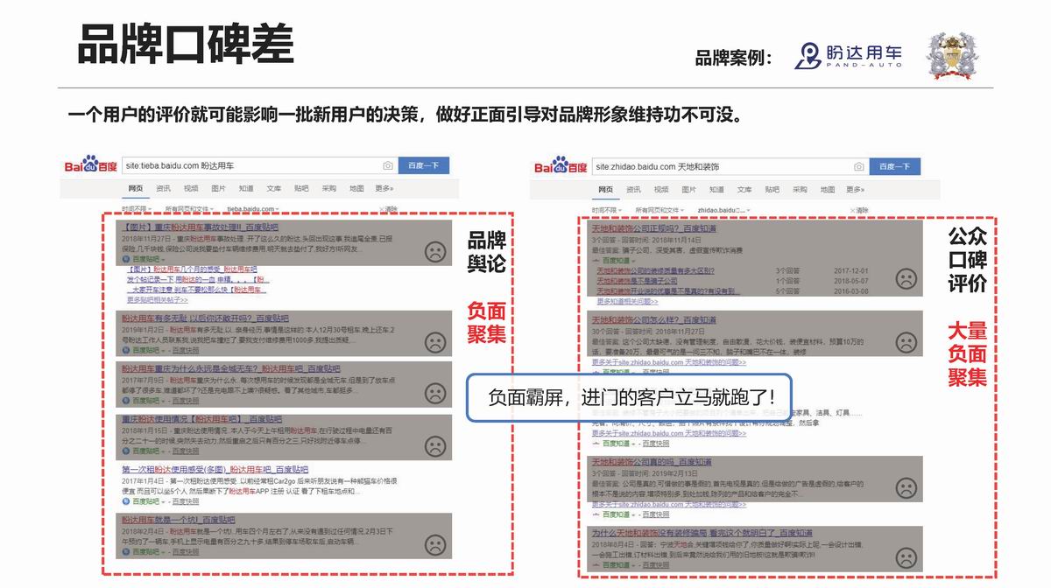
Task: Click the sad face beside the 事故处理 result
Action: [x=434, y=252]
